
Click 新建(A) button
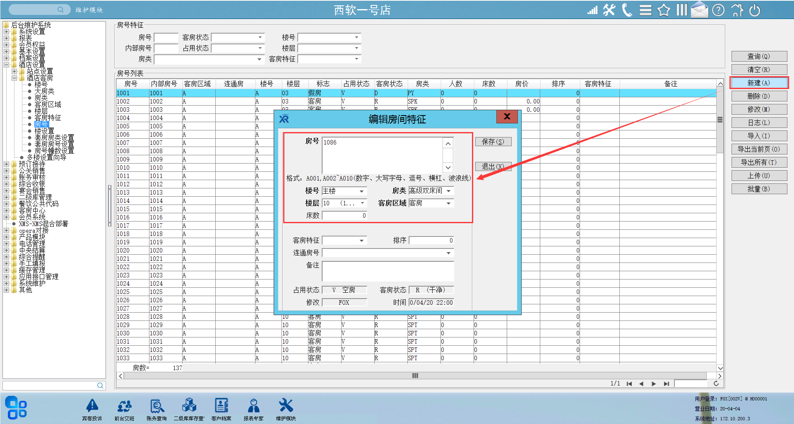coord(759,83)
